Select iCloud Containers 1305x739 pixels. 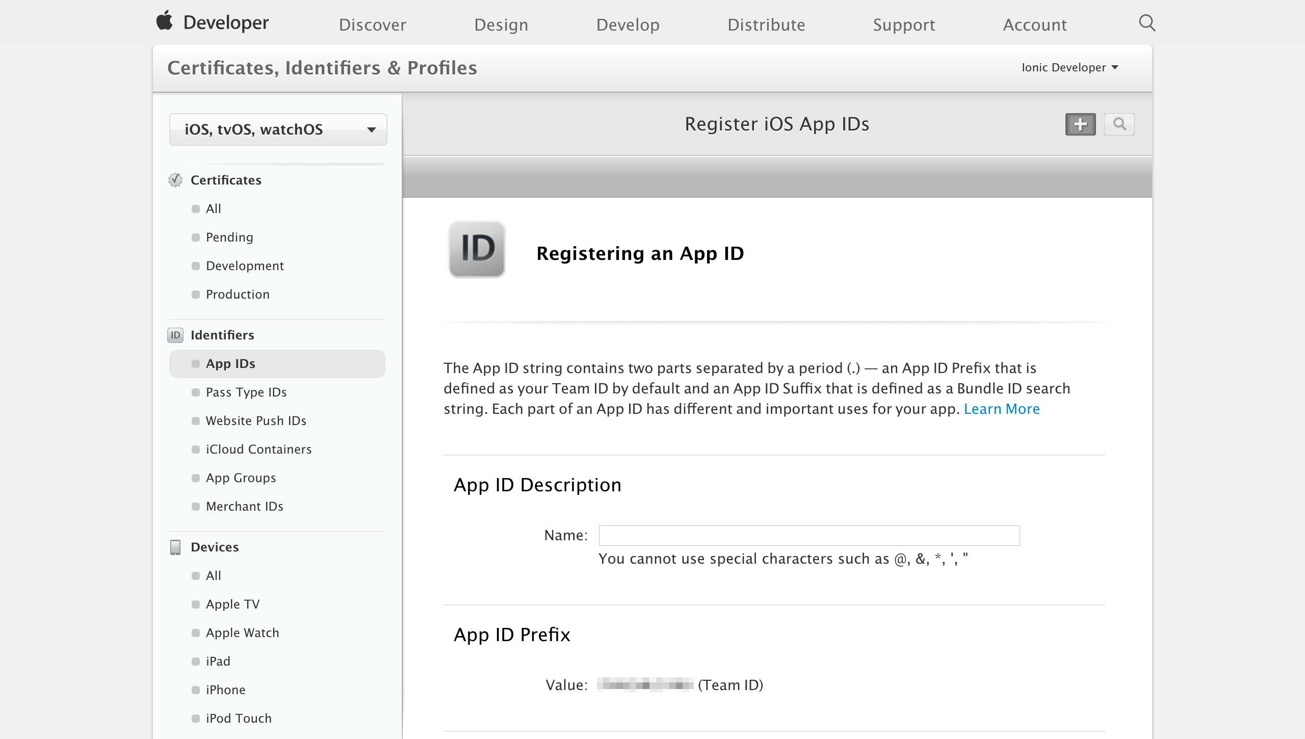tap(258, 449)
